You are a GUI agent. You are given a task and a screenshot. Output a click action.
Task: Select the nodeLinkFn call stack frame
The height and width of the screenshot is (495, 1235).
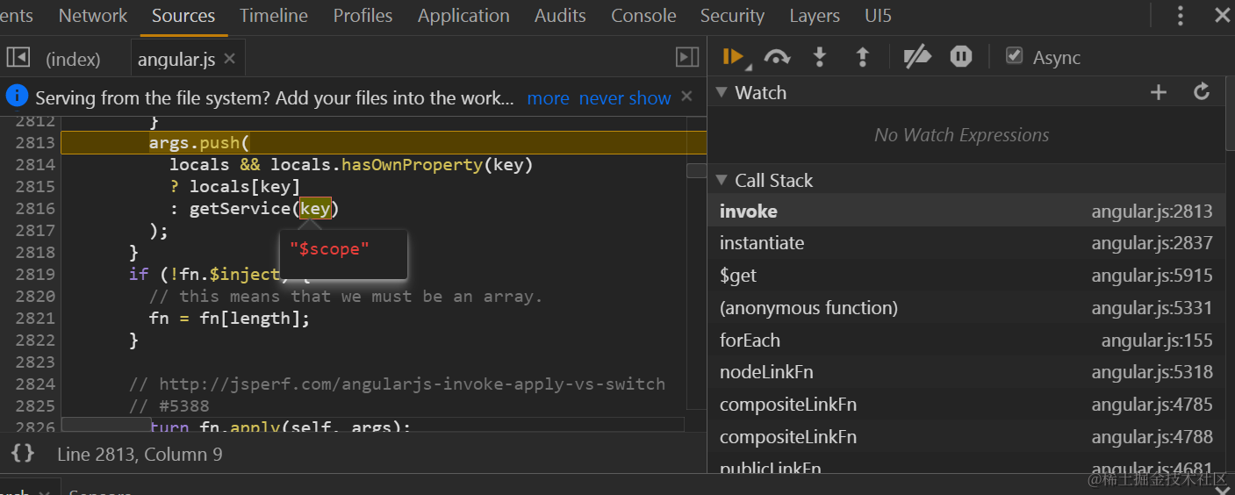pos(966,372)
